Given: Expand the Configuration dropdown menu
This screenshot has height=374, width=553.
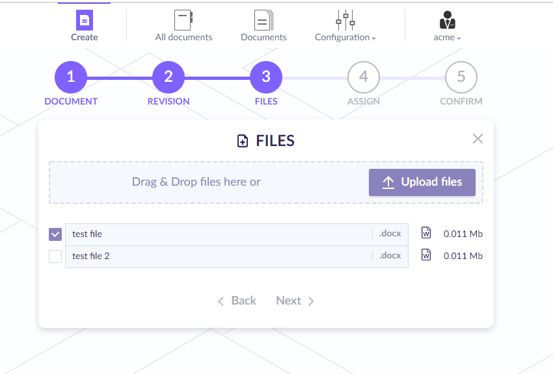Looking at the screenshot, I should click(345, 38).
